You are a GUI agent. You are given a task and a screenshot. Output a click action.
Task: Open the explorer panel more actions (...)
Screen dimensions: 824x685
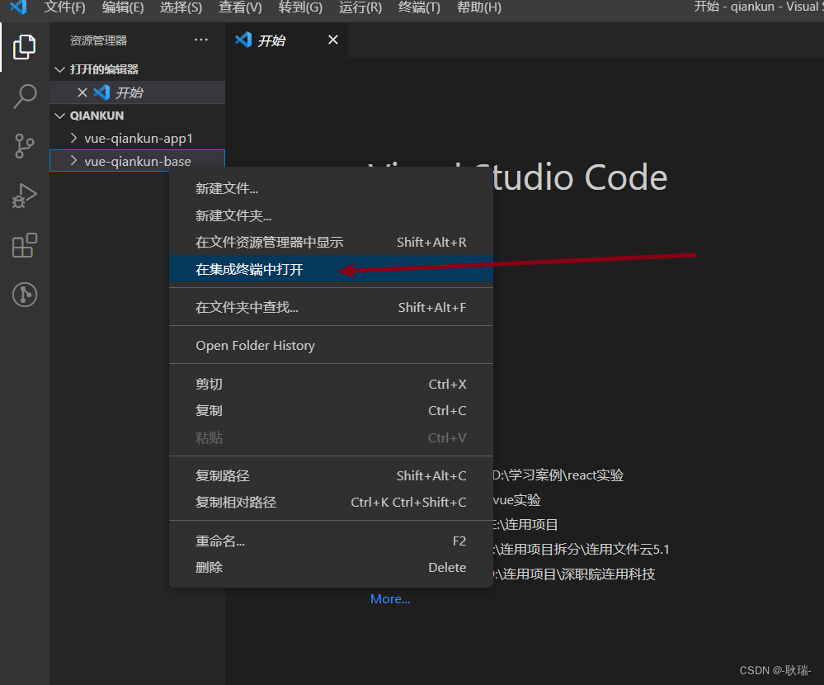(x=200, y=40)
